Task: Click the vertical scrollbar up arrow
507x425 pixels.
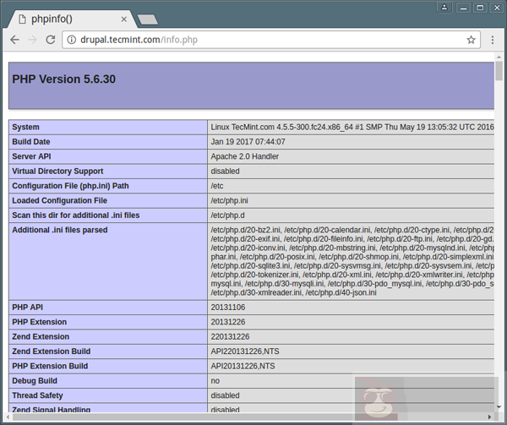Action: (x=499, y=57)
